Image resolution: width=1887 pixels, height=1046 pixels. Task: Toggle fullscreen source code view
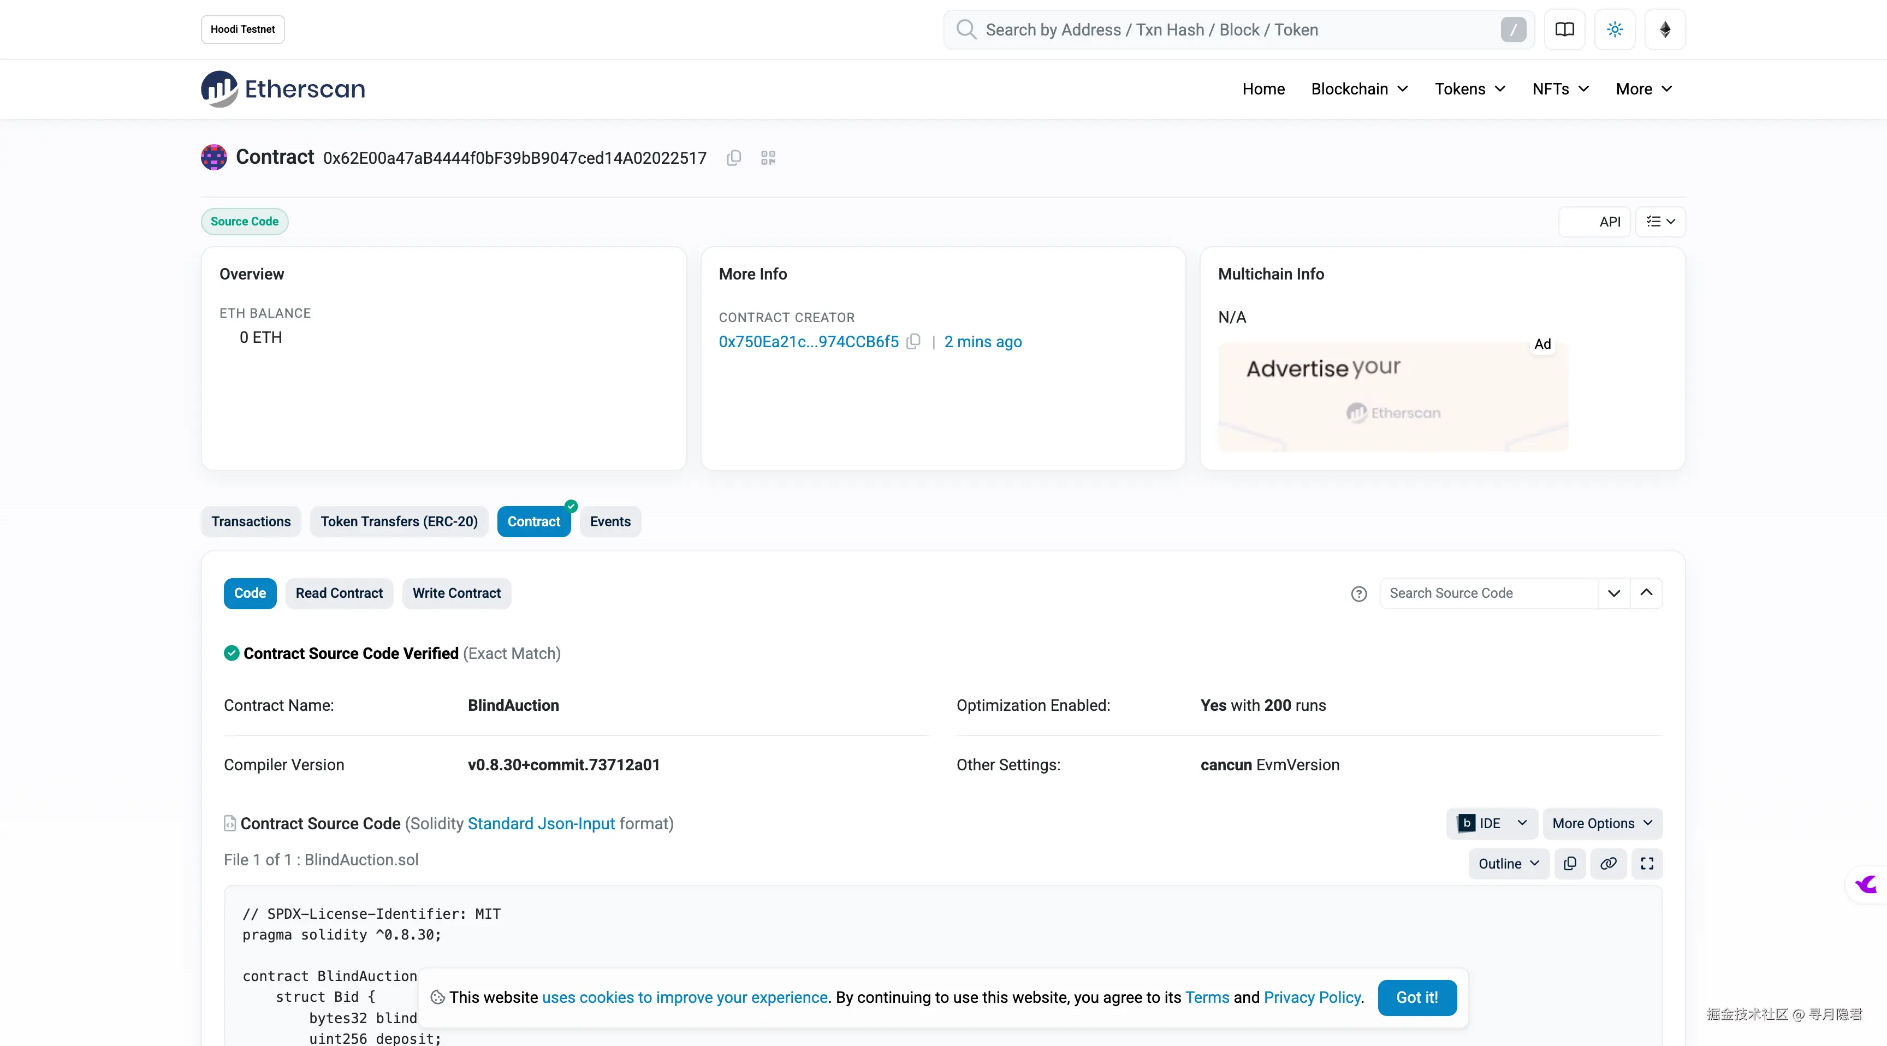pos(1647,864)
